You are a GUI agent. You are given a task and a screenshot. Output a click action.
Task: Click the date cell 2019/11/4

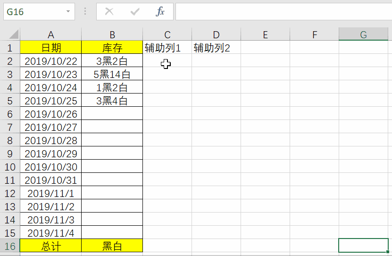pos(51,233)
